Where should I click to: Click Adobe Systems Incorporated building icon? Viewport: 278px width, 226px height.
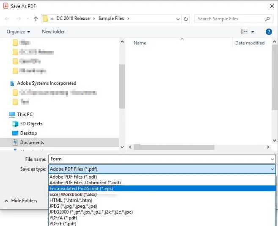coord(12,83)
